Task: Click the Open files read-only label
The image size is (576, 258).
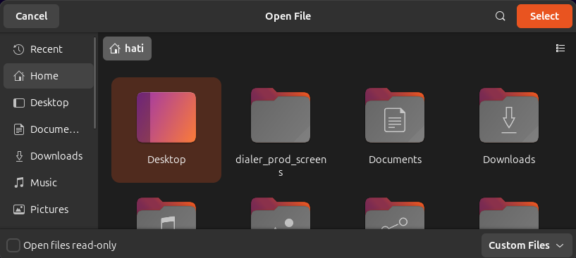Action: [70, 245]
